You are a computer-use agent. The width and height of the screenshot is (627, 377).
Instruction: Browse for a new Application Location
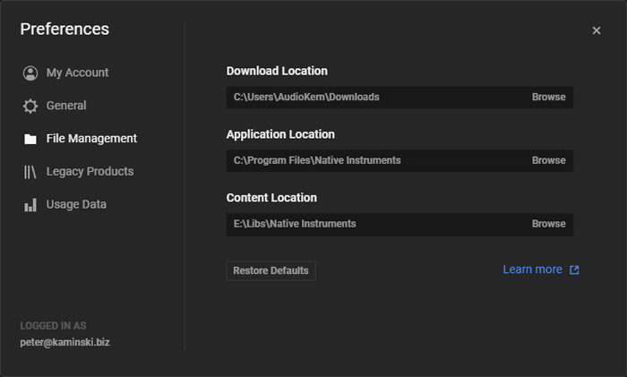pos(548,160)
